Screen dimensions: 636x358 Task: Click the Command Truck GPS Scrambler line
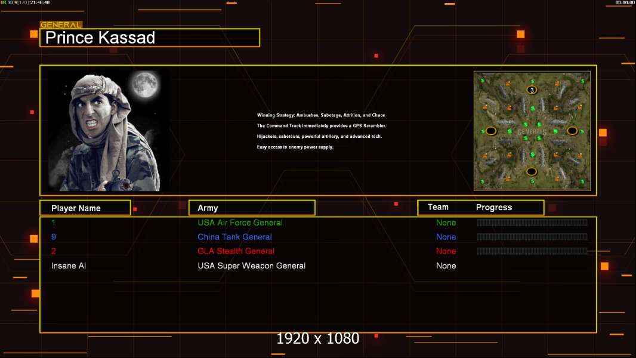pos(322,126)
